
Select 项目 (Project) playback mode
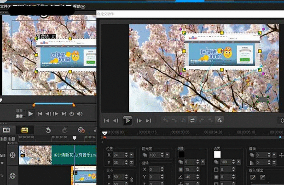(19, 110)
